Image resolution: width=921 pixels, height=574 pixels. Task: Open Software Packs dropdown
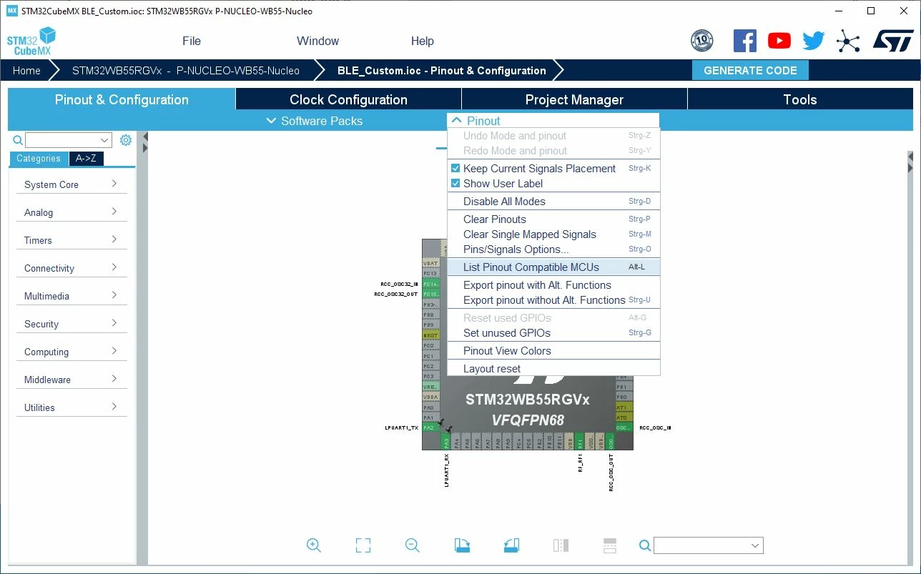coord(315,121)
